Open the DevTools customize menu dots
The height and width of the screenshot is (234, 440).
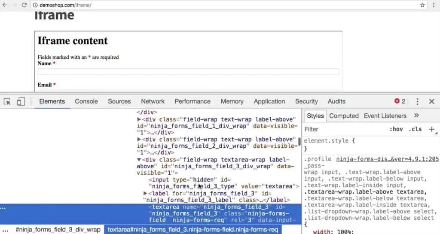417,101
